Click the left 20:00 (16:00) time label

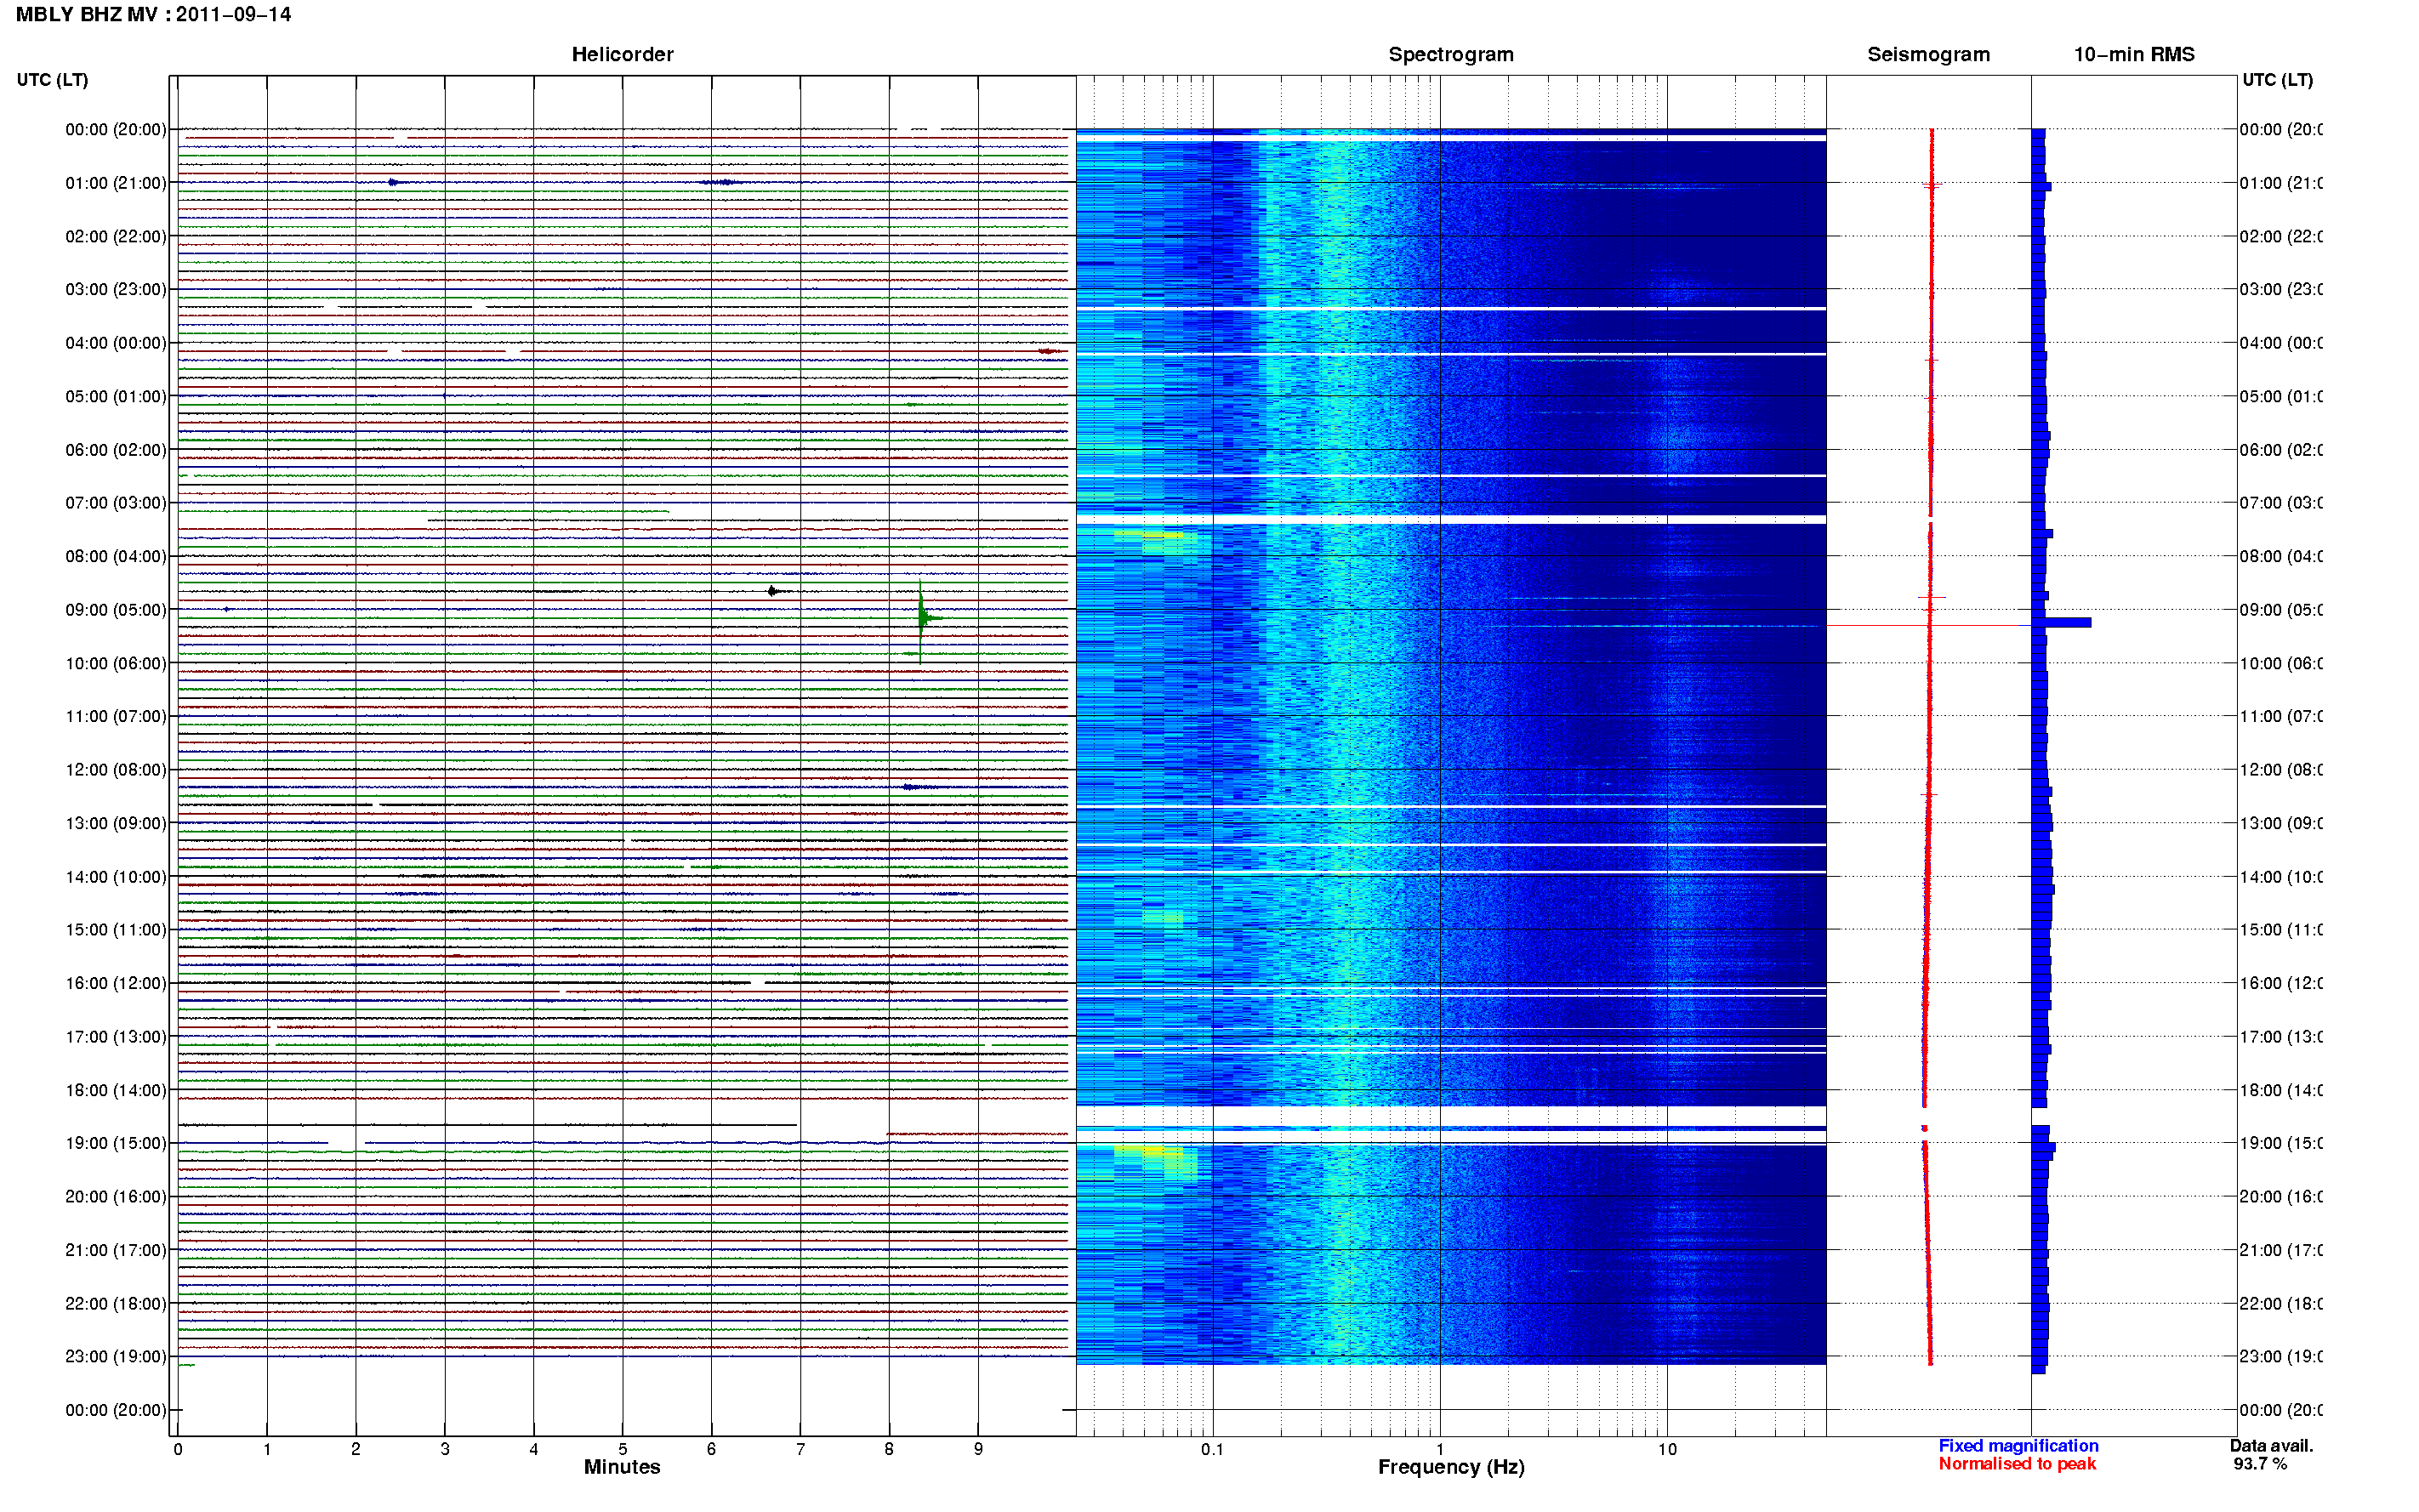[116, 1197]
